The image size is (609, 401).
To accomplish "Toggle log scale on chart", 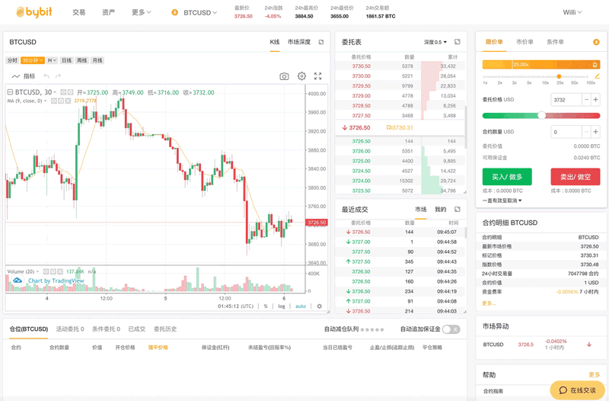I will point(282,306).
